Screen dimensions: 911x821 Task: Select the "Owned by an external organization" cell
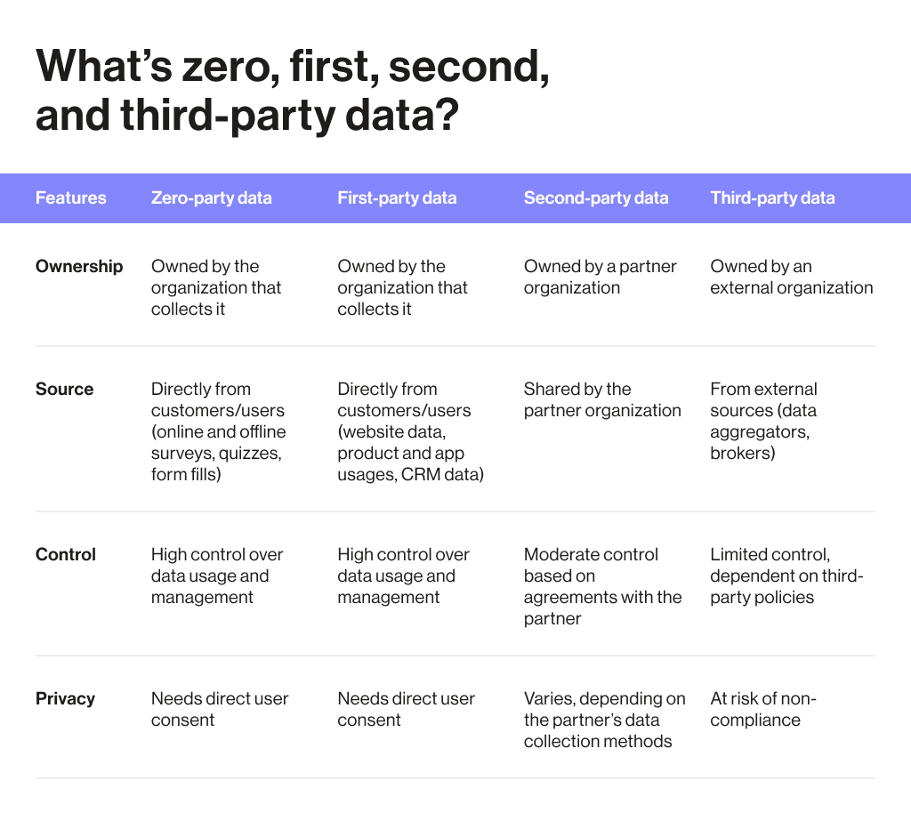pos(791,277)
